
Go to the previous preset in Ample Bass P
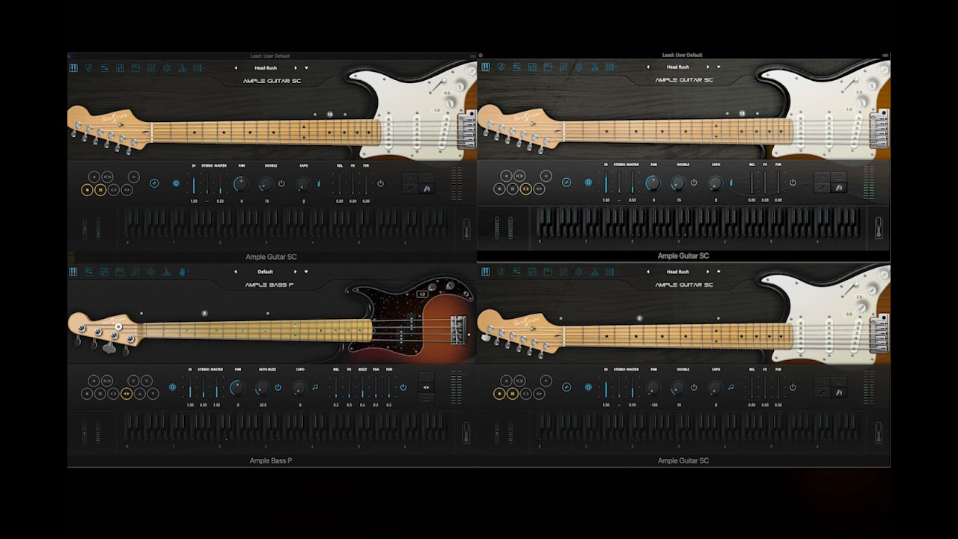coord(236,272)
